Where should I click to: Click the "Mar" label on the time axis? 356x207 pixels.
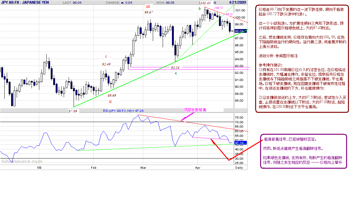(x=143, y=168)
